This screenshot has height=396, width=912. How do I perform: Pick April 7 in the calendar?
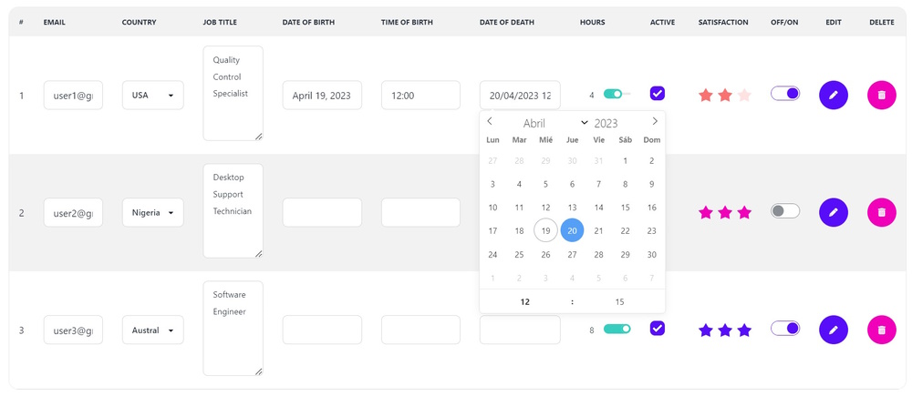[x=598, y=184]
